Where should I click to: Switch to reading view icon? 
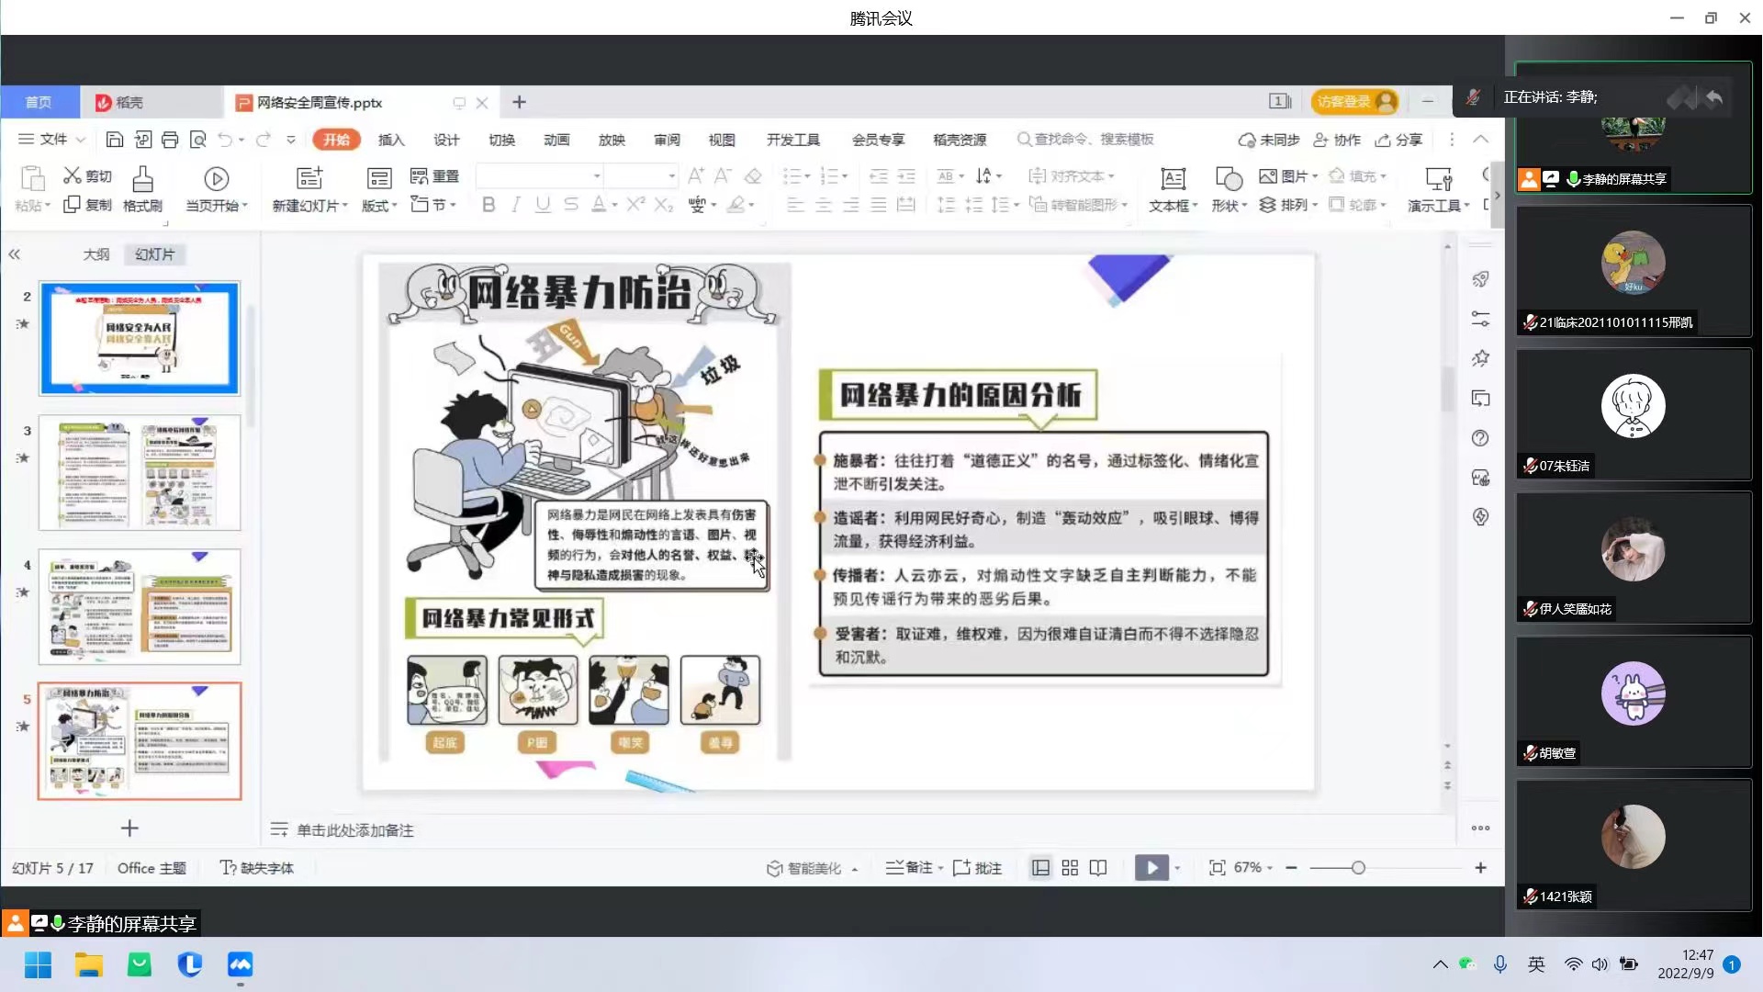[1098, 868]
